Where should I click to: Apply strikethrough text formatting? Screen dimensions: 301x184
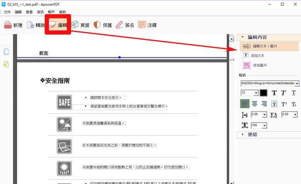point(274,104)
